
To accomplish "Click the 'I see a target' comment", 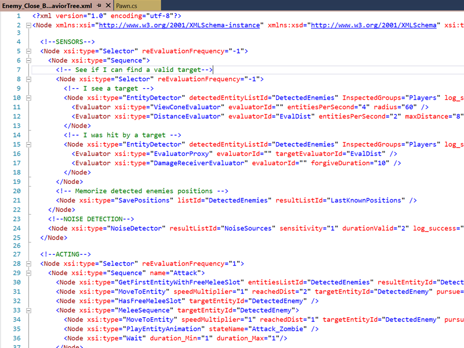I will pos(108,89).
